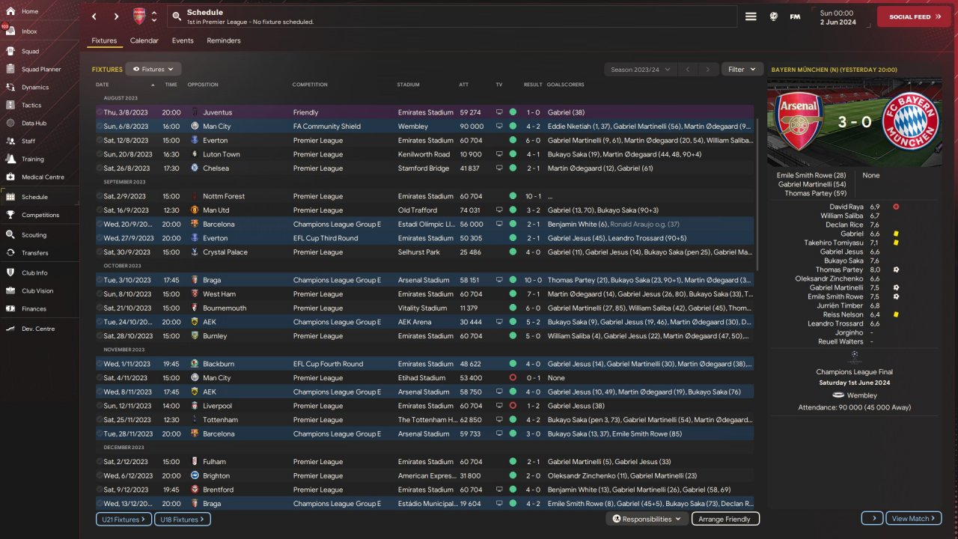
Task: Show next season with right chevron
Action: point(708,70)
